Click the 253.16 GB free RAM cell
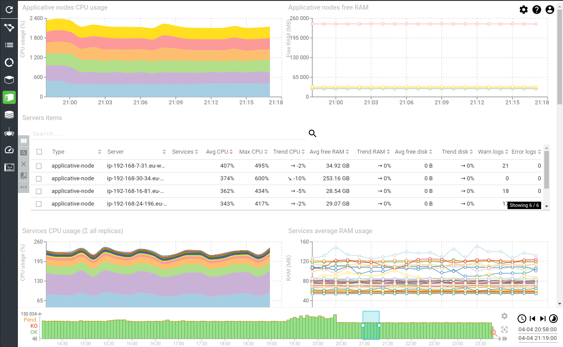The width and height of the screenshot is (563, 347). pyautogui.click(x=335, y=179)
